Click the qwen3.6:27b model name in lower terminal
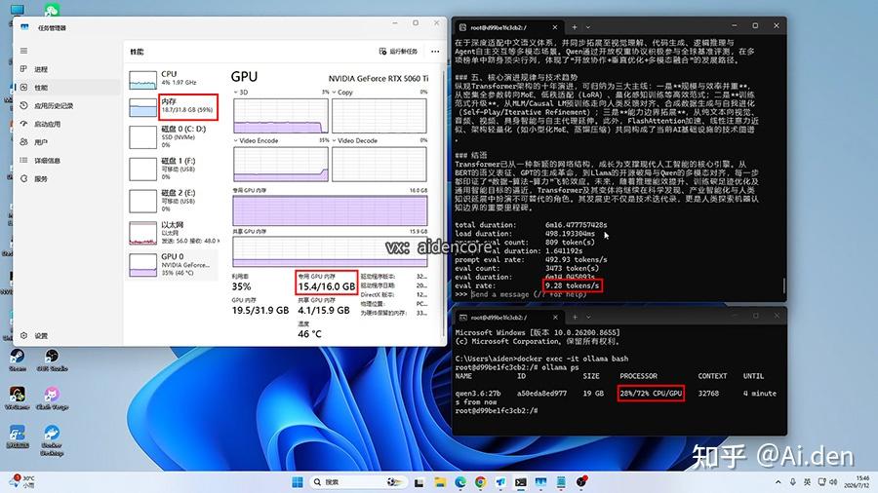This screenshot has width=878, height=493. point(478,394)
